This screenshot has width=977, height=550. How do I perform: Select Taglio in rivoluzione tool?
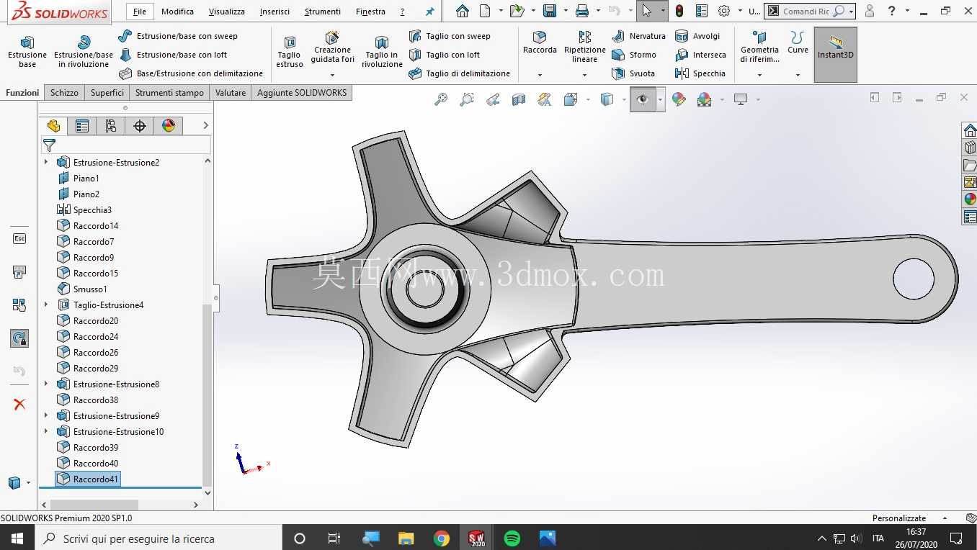[382, 51]
